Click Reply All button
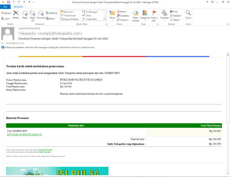Viewport: 231px width, 177px height. [x=33, y=16]
